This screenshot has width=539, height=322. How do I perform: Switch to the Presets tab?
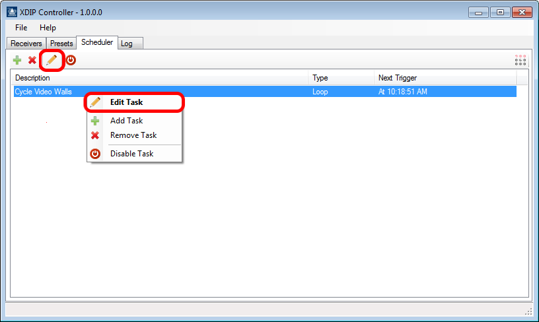(61, 44)
